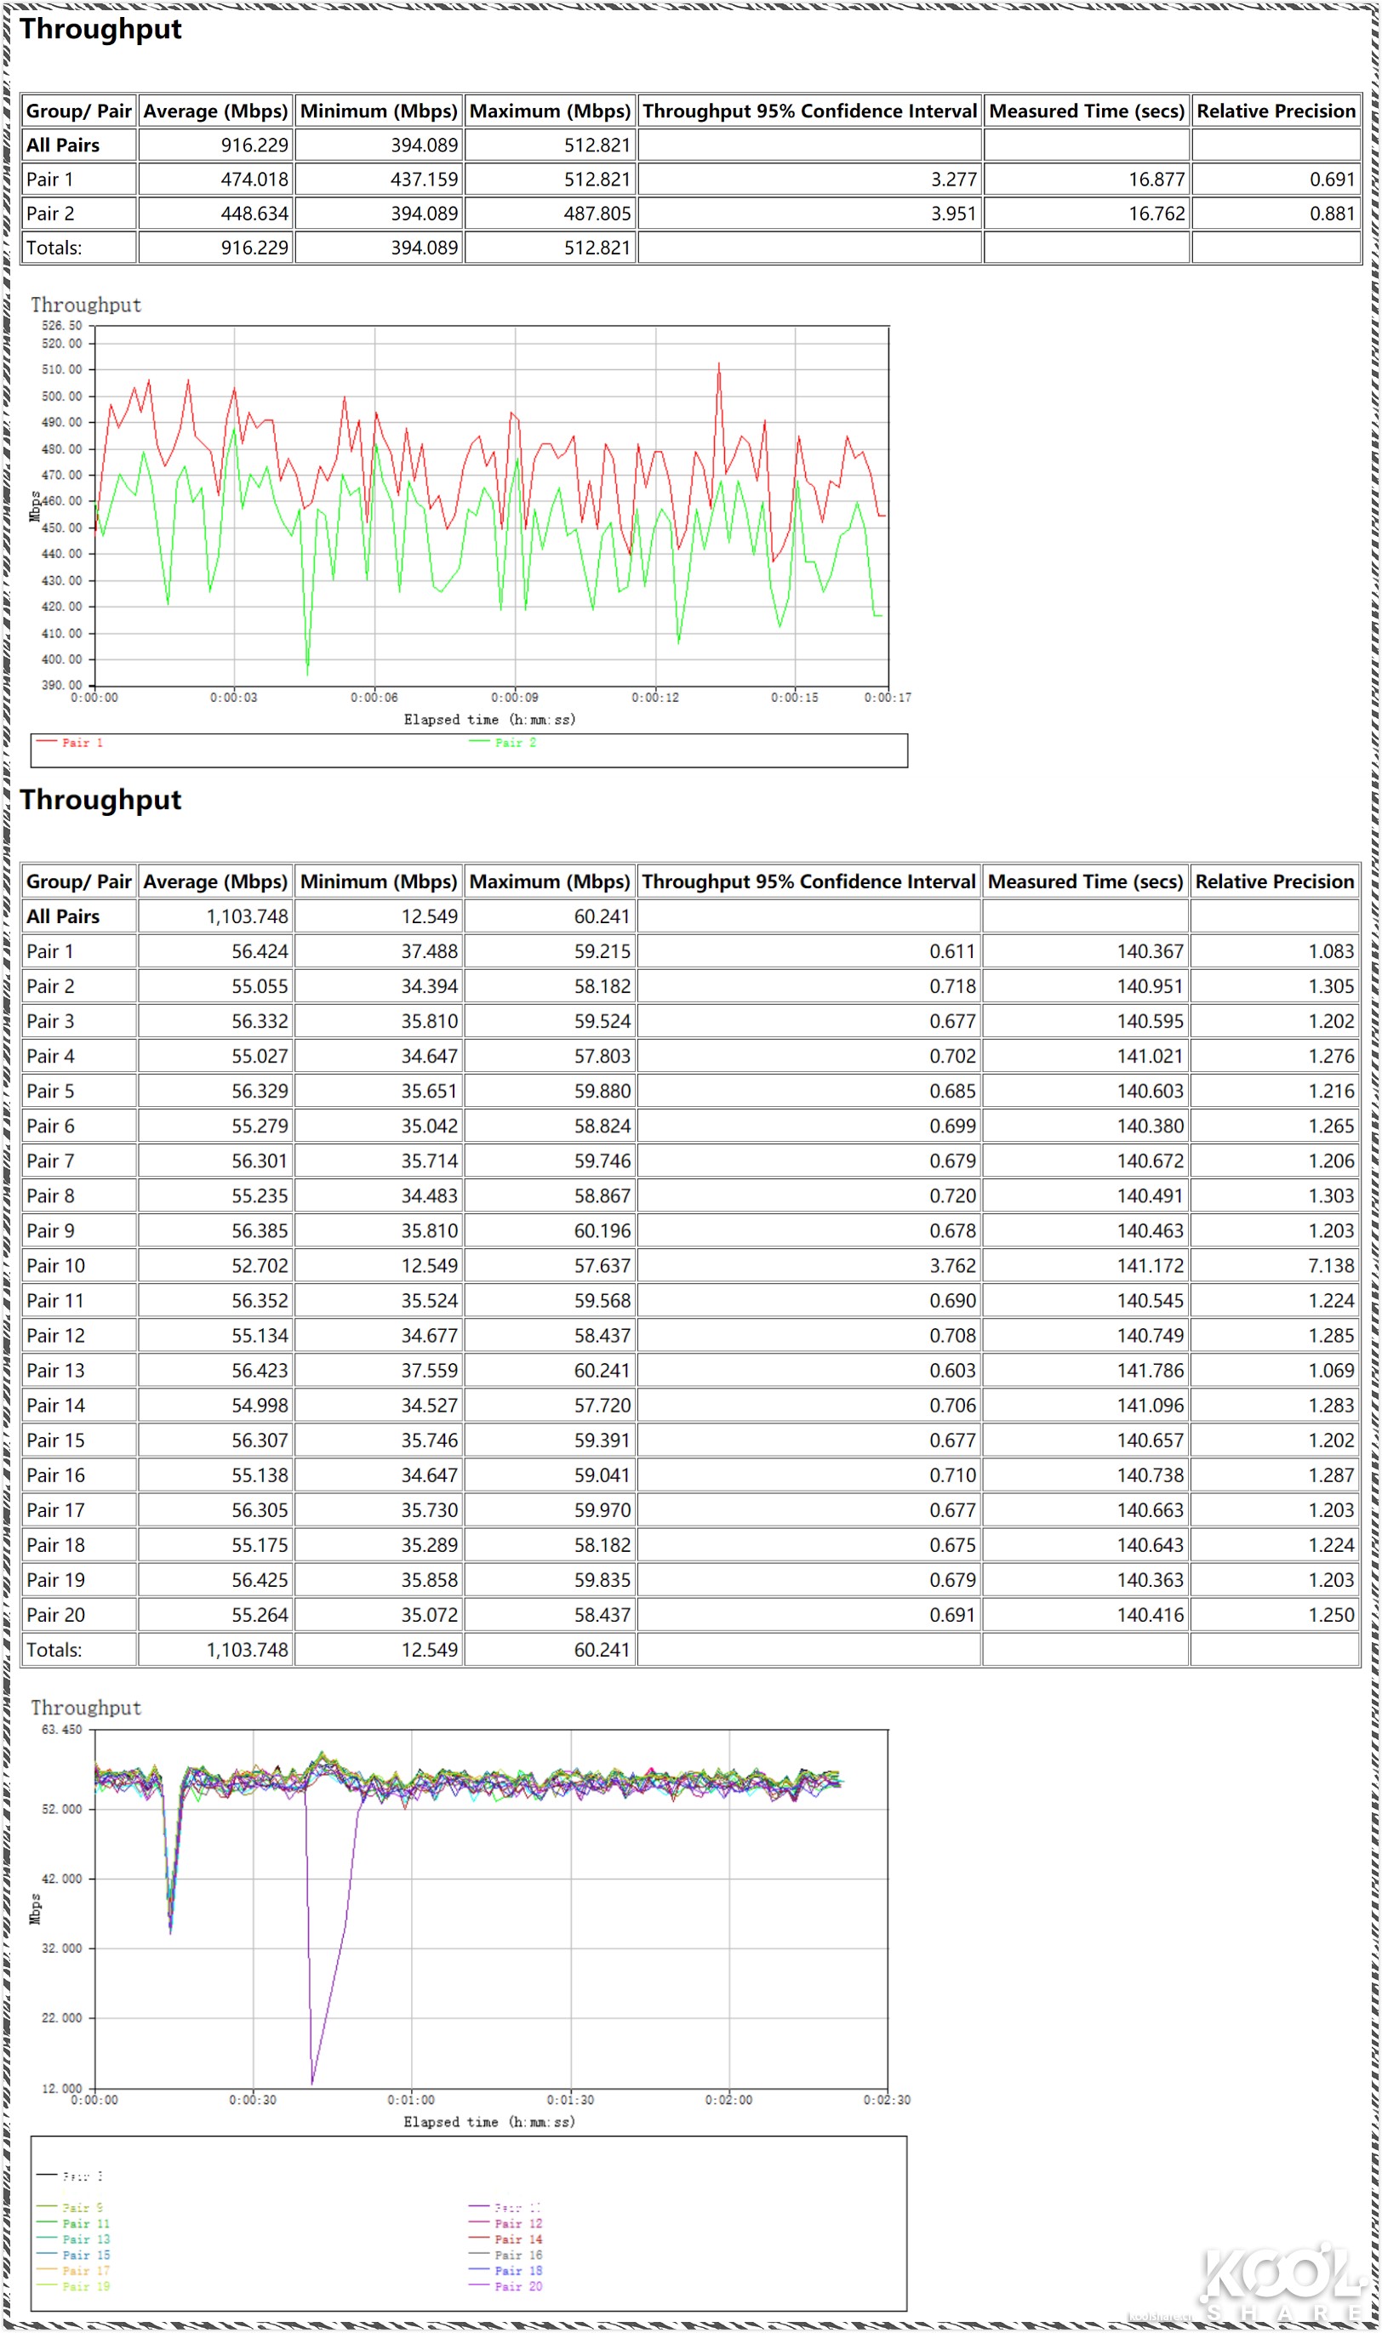Viewport: 1382px width, 2333px height.
Task: Select the Pair 5 row label
Action: point(50,1091)
